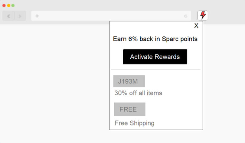Close the rewards popup with the X
Image resolution: width=245 pixels, height=143 pixels.
[196, 26]
